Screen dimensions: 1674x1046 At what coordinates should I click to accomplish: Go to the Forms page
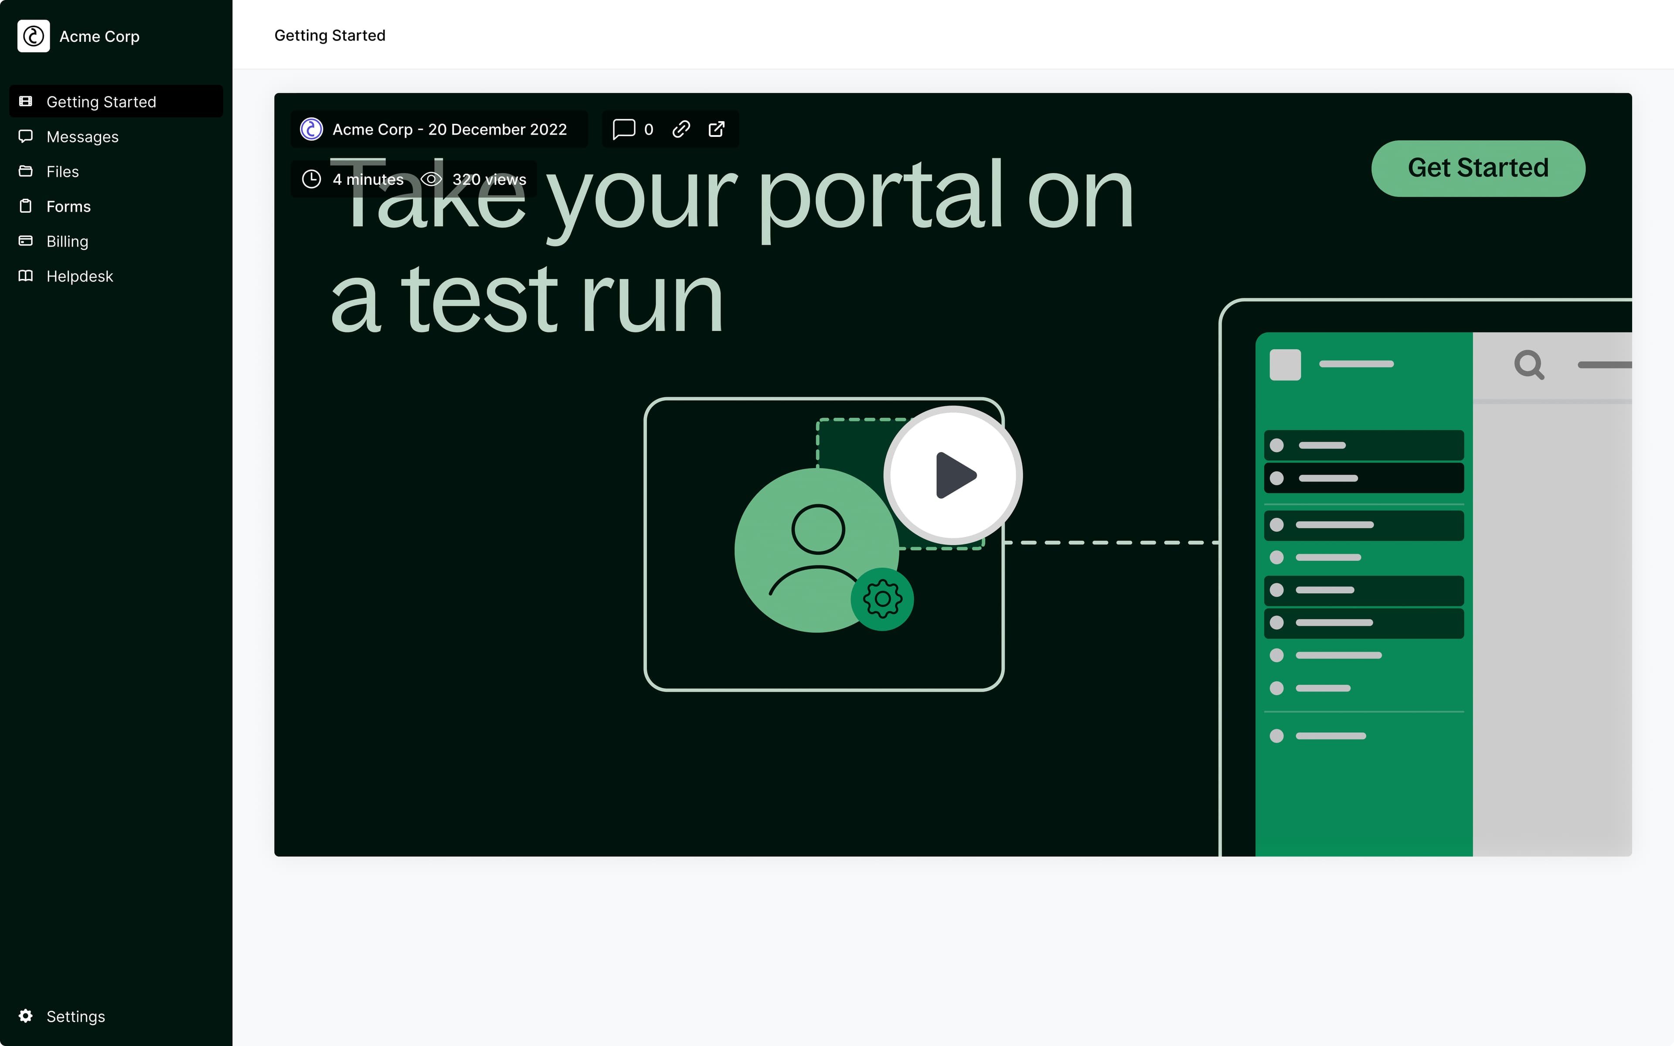68,206
